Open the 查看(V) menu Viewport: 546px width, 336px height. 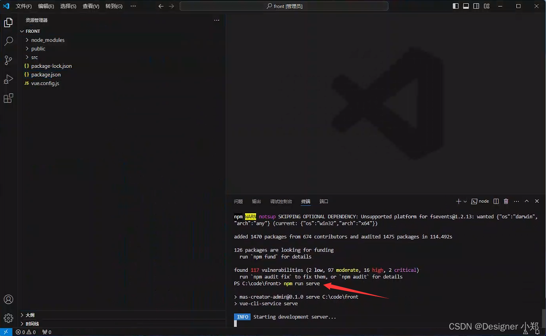point(91,6)
